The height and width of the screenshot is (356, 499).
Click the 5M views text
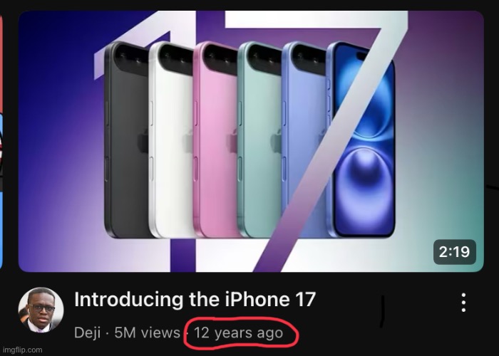148,333
